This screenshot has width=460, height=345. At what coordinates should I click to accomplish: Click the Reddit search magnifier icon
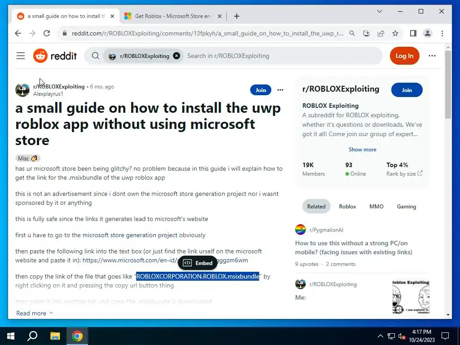coord(95,56)
